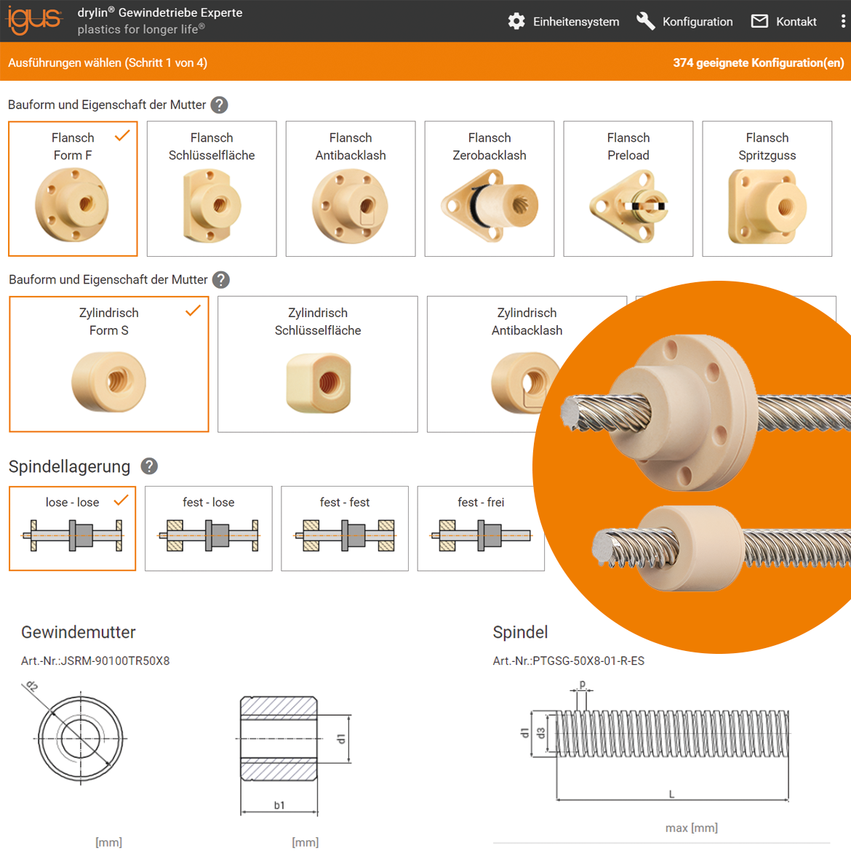Click the igus logo
Viewport: 851px width, 851px height.
coord(34,20)
